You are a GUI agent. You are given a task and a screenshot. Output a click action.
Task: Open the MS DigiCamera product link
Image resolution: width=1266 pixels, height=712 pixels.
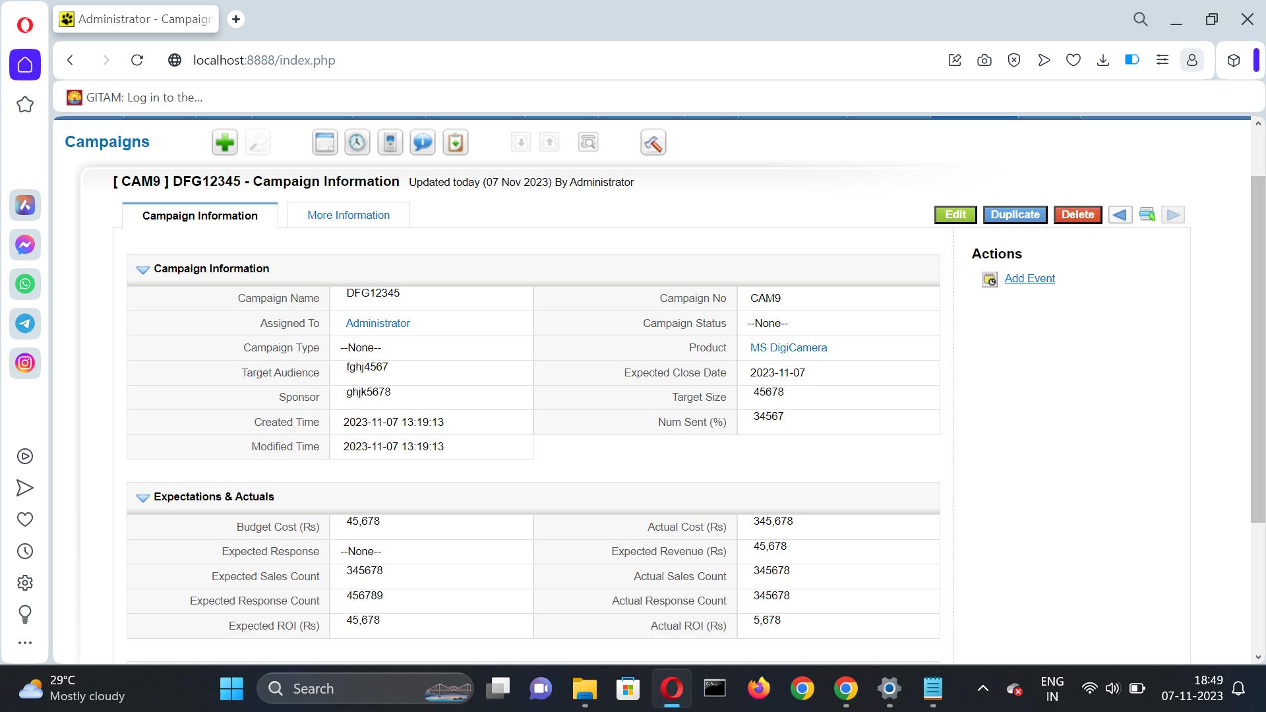(788, 348)
